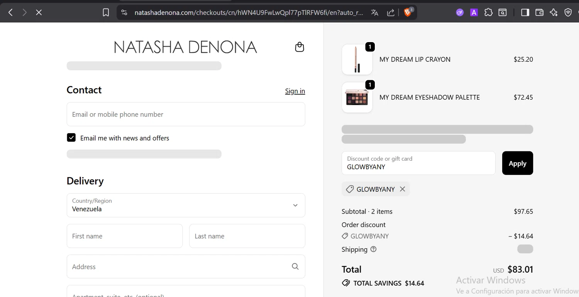This screenshot has height=297, width=579.
Task: Click the MY DREAM EYESHADOW PALETTE name
Action: [x=430, y=97]
